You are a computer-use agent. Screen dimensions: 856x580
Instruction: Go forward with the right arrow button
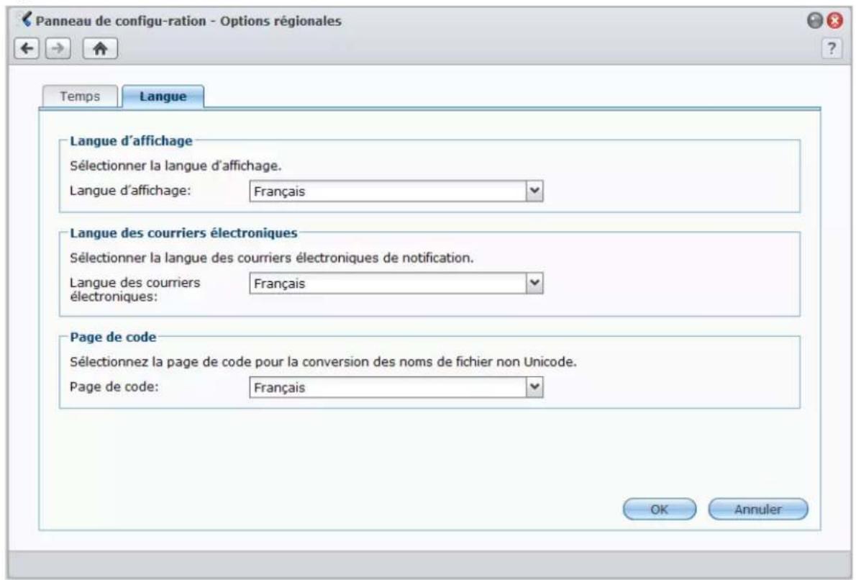pos(58,49)
